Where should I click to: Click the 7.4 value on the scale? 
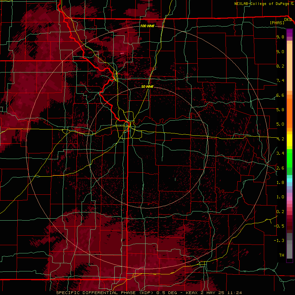[280, 81]
